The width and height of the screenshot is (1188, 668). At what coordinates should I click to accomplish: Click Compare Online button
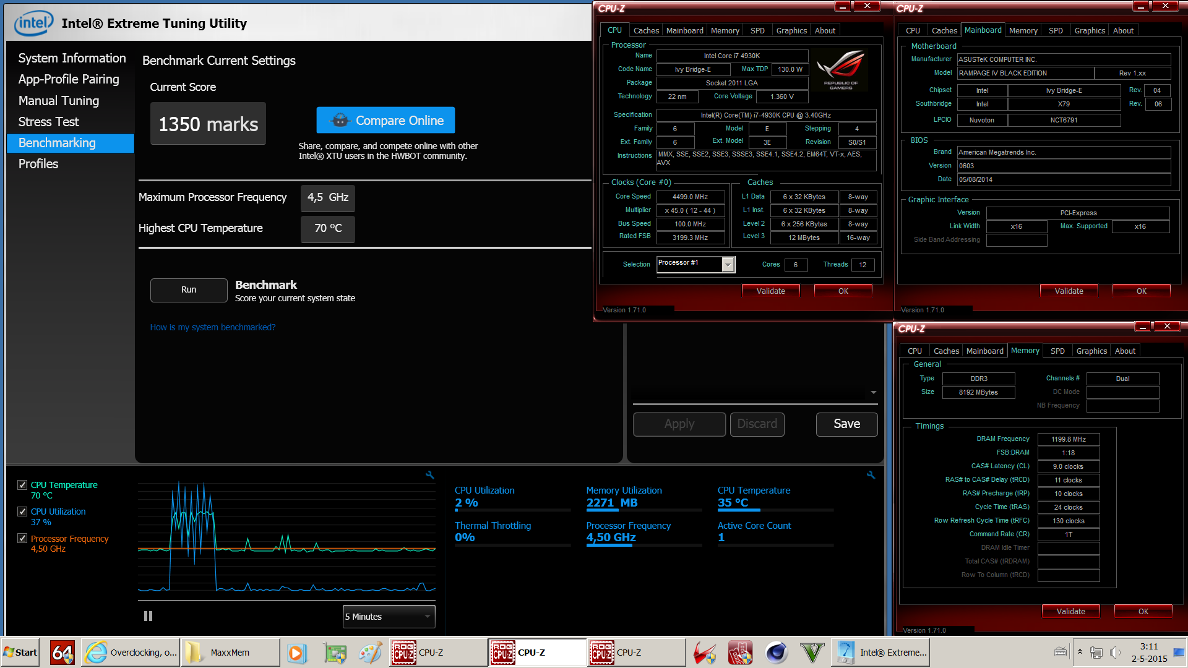pos(385,120)
